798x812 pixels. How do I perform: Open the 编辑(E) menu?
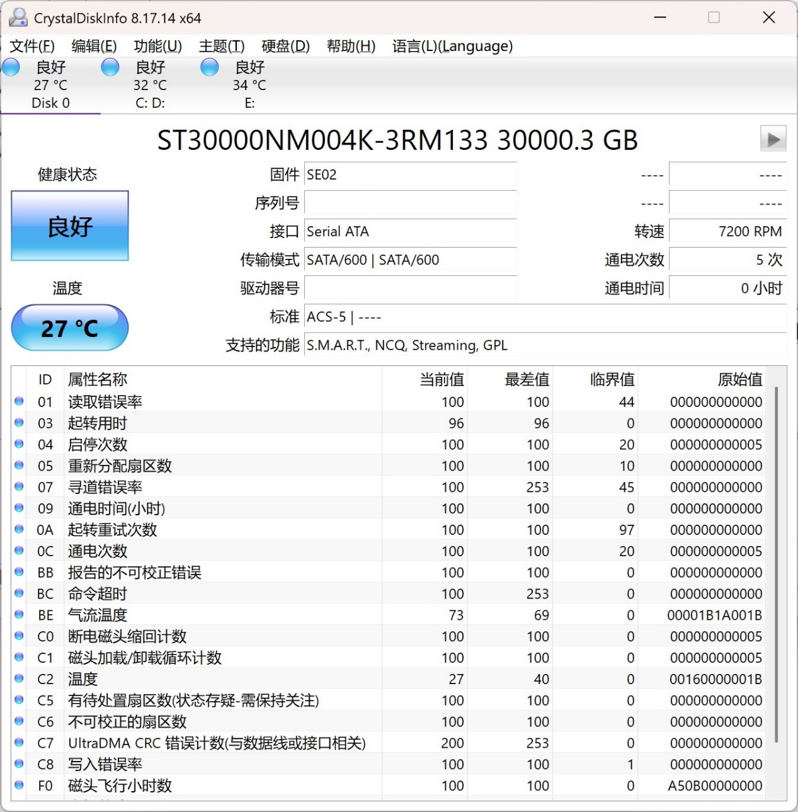(x=94, y=46)
